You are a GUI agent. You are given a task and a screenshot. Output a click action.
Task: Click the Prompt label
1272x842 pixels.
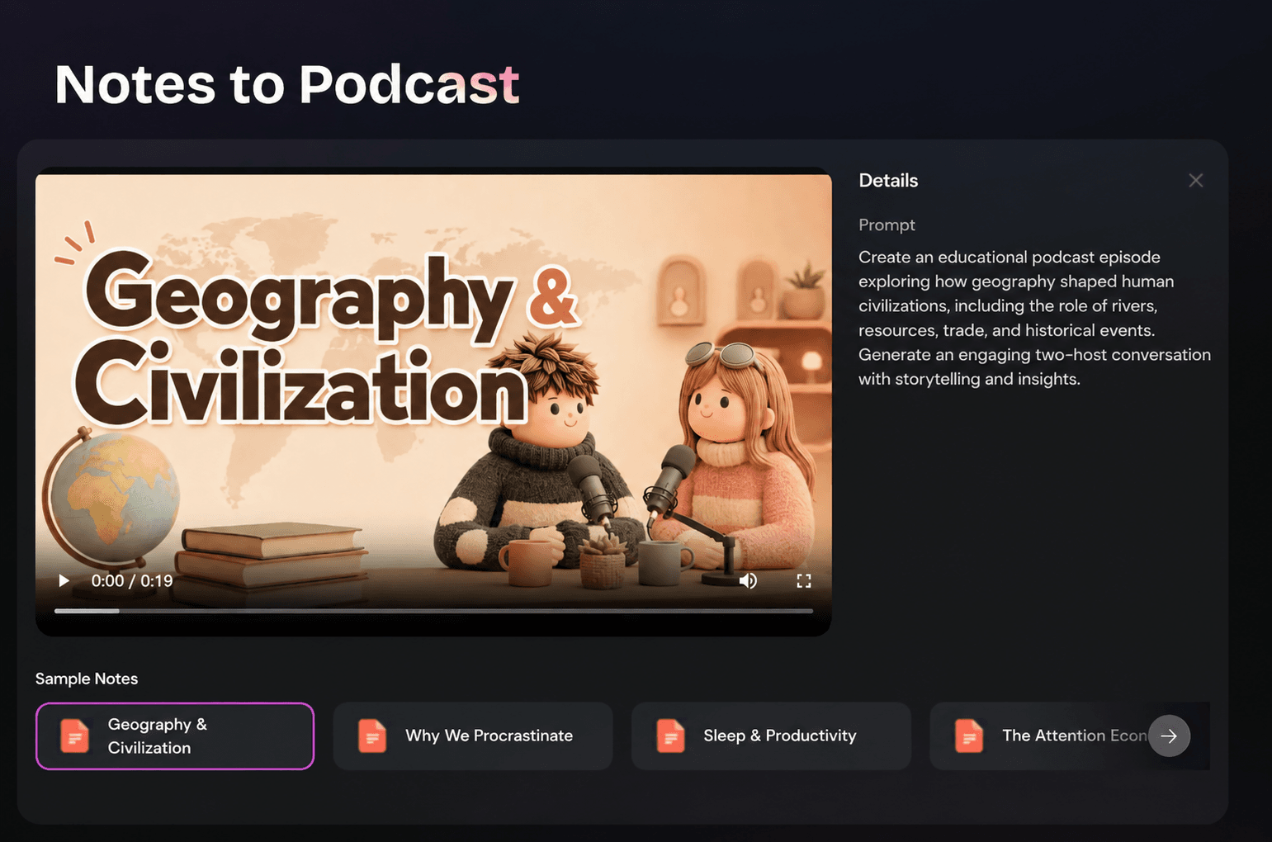tap(887, 225)
